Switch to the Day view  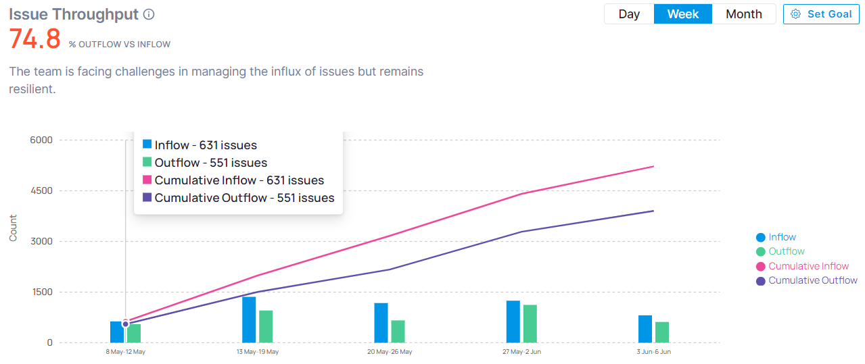(629, 14)
